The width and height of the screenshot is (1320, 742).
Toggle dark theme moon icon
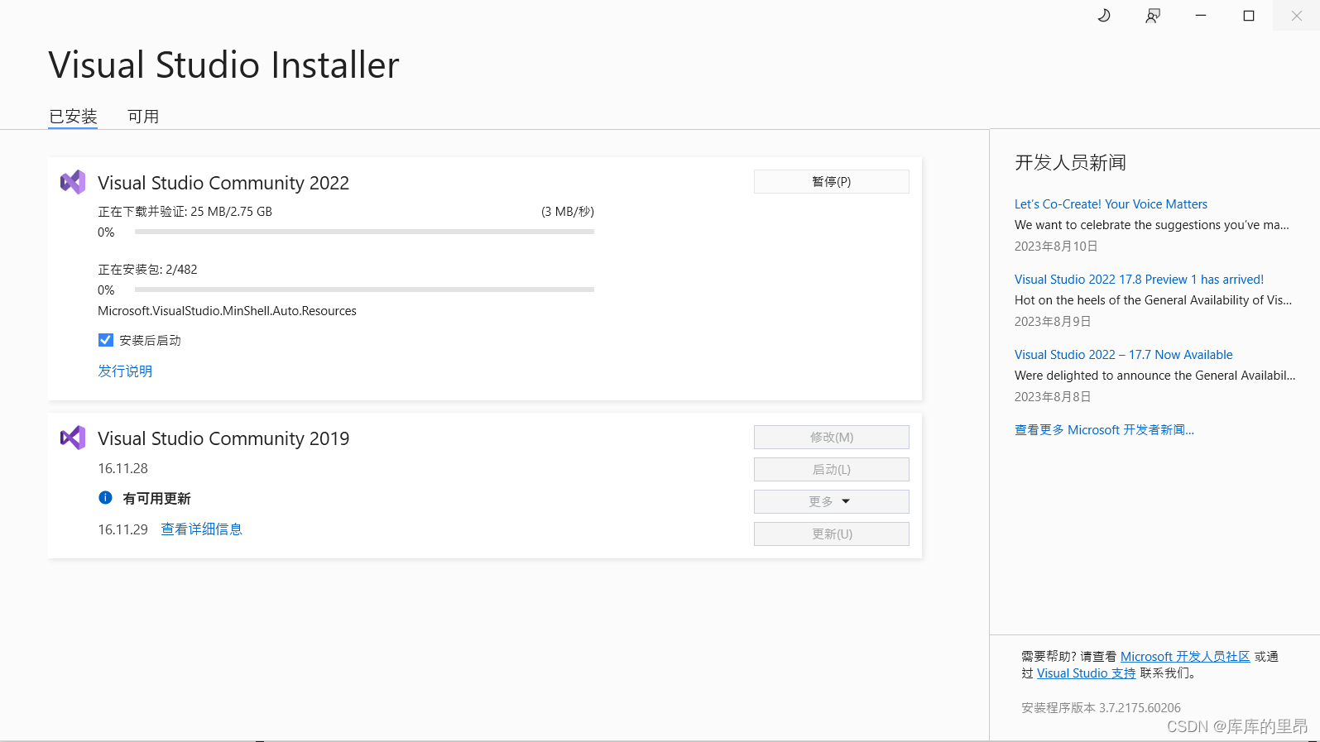point(1104,16)
